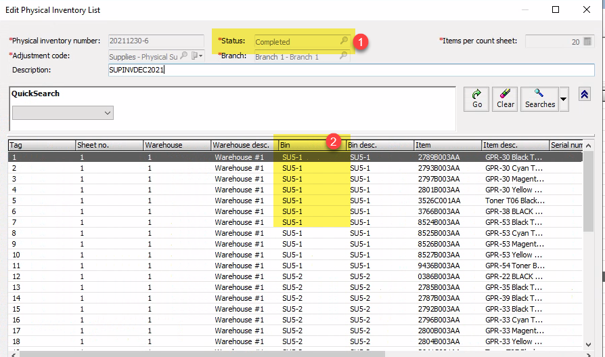The image size is (605, 357).
Task: Select item 3766B003AA cell
Action: (439, 211)
